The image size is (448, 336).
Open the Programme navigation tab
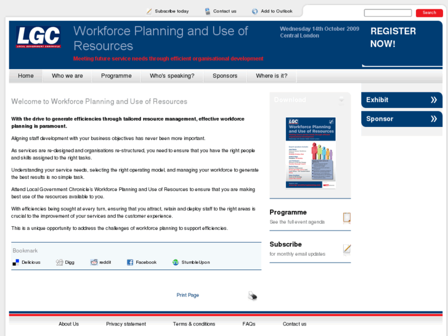pos(116,76)
